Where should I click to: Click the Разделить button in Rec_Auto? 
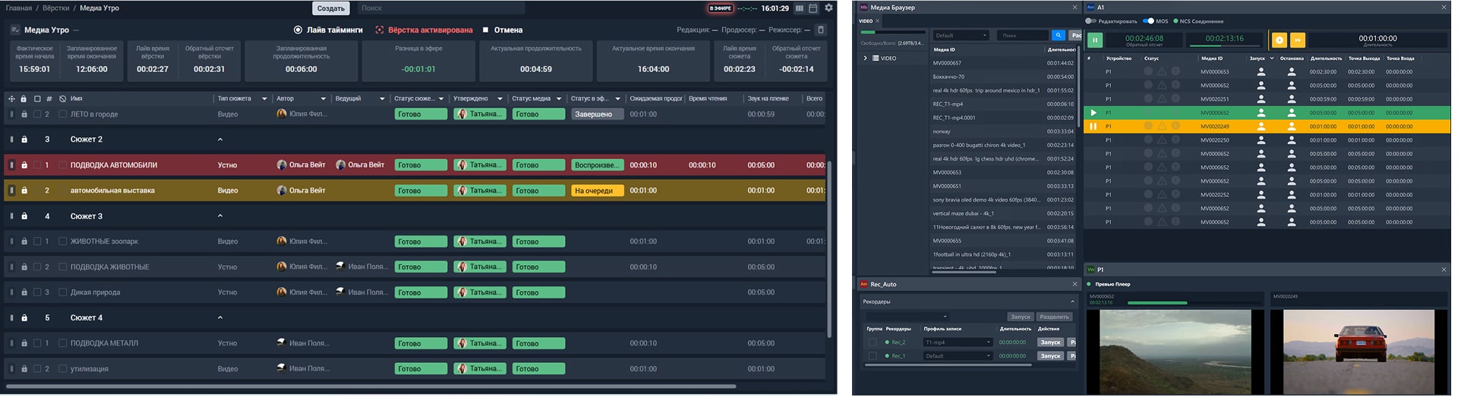[1054, 317]
